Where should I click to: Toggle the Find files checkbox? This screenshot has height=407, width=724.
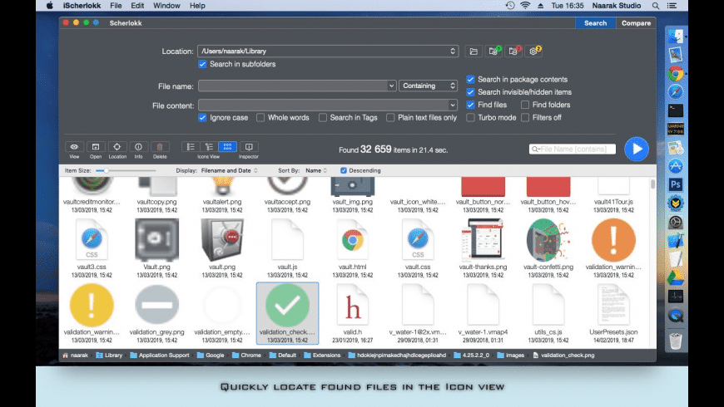pyautogui.click(x=470, y=105)
